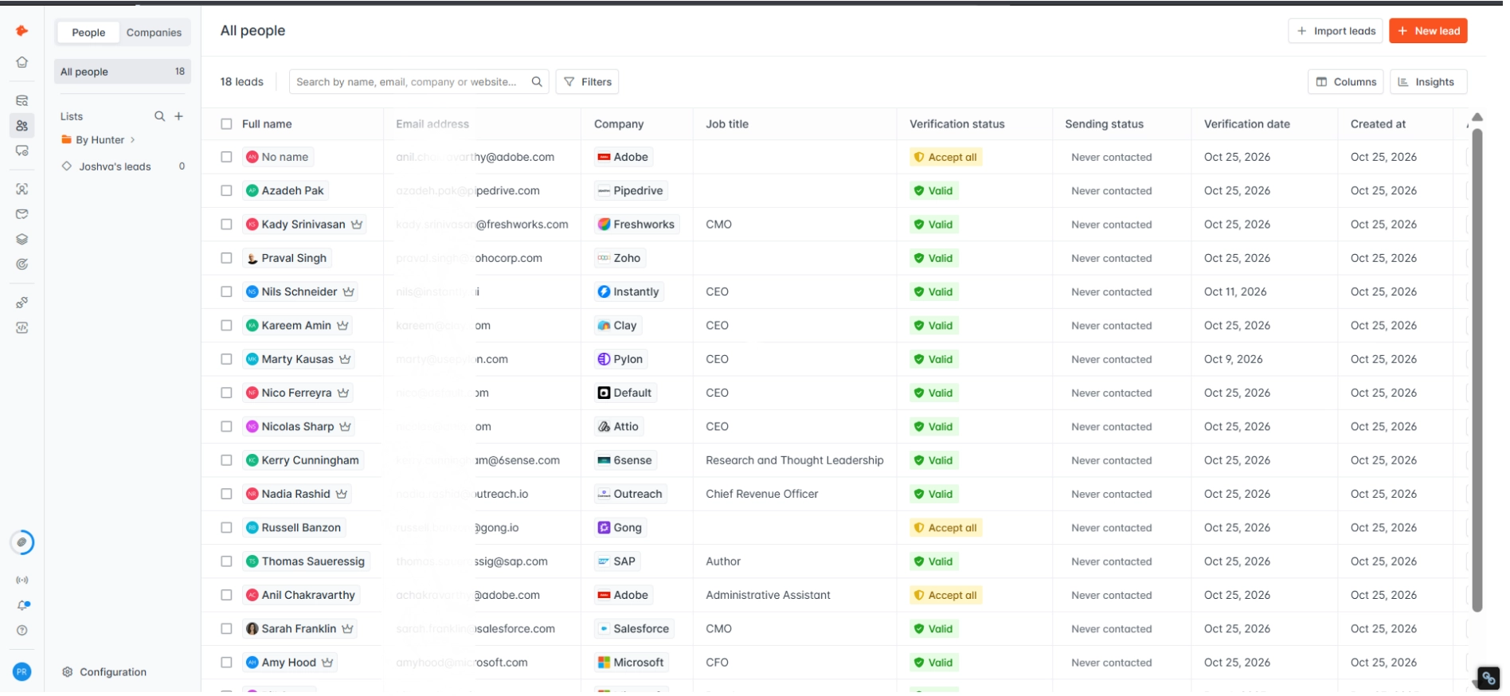This screenshot has width=1510, height=696.
Task: Select the checkbox for Kerry Cunningham
Action: pos(227,460)
